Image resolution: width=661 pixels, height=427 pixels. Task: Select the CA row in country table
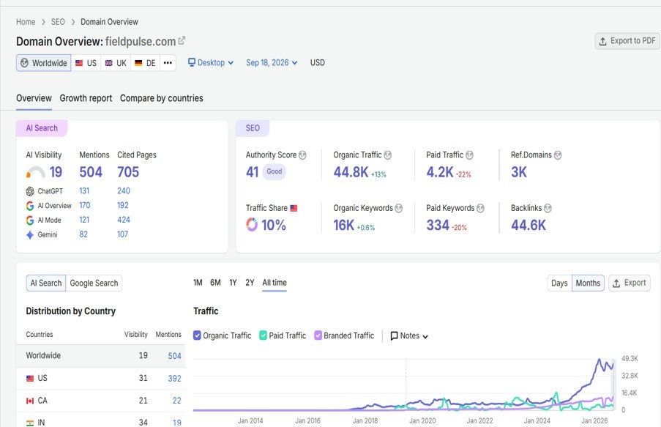tap(100, 401)
